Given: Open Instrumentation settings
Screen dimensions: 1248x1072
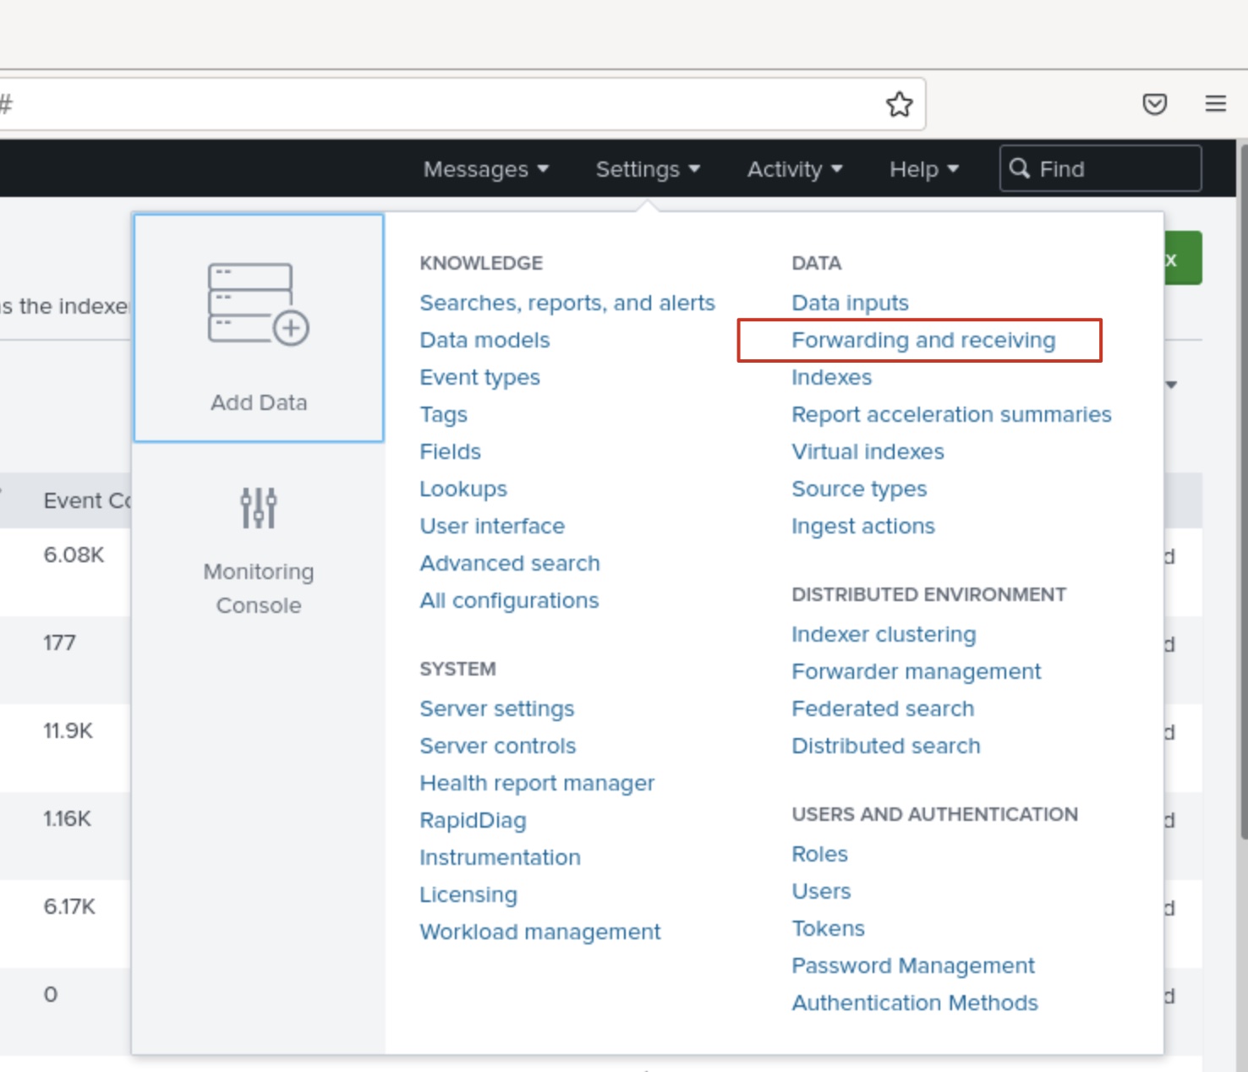Looking at the screenshot, I should point(500,857).
